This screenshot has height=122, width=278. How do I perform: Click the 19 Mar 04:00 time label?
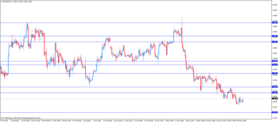(x=46, y=121)
